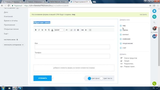Click the ОТПРАВИТЬ button
Screen dimensions: 160x90
(42, 78)
